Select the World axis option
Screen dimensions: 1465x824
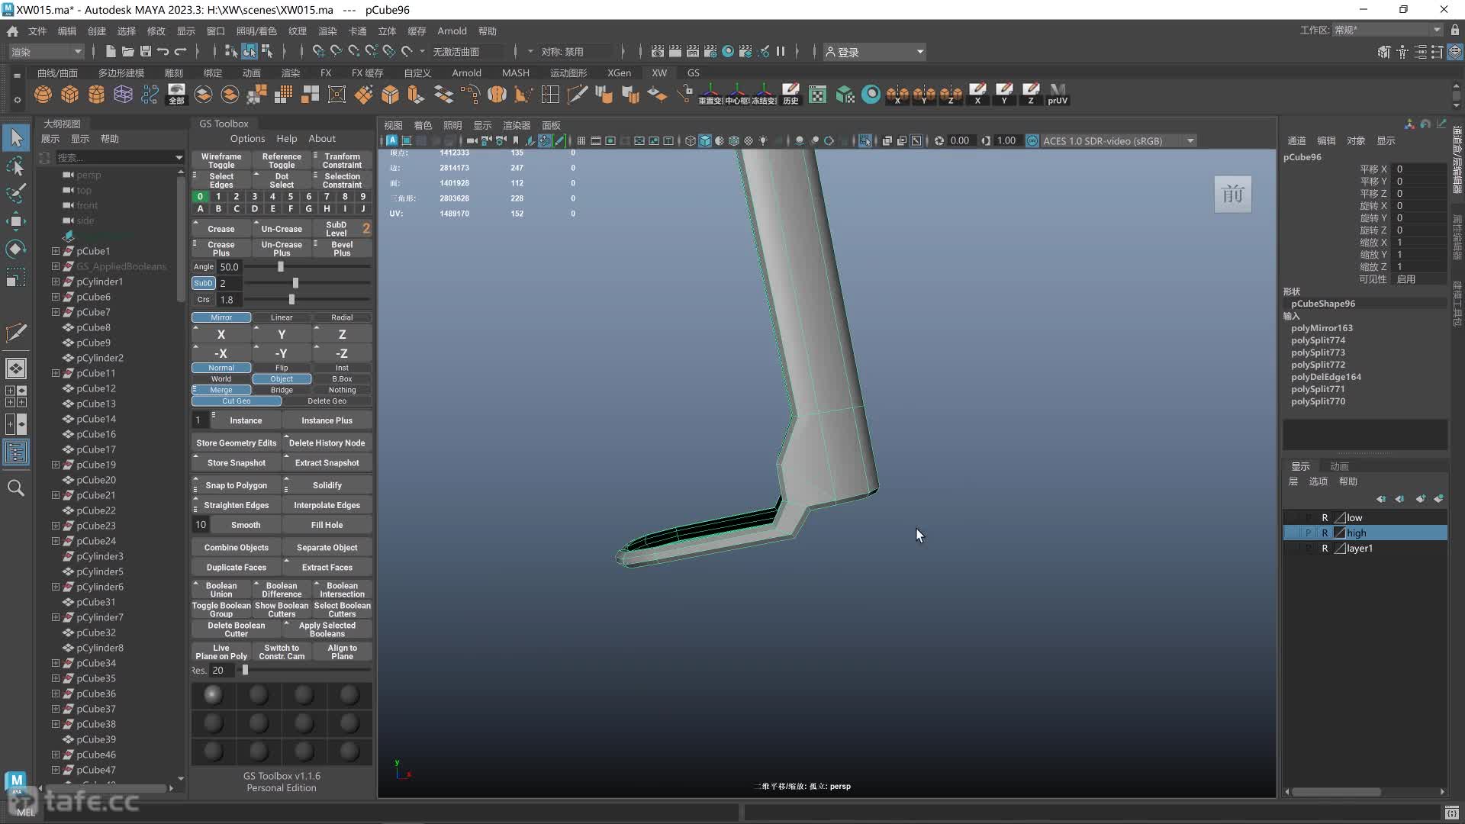click(221, 379)
